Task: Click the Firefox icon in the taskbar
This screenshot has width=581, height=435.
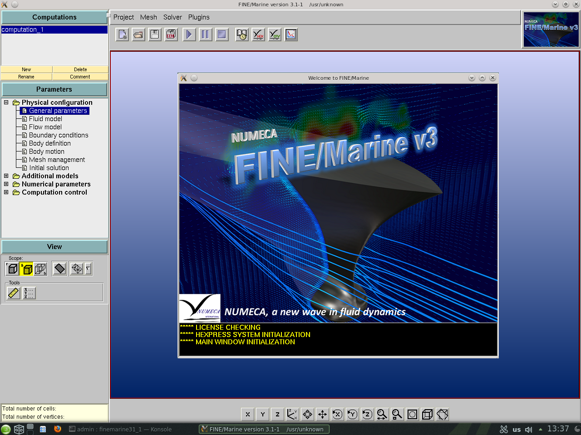Action: pyautogui.click(x=58, y=429)
